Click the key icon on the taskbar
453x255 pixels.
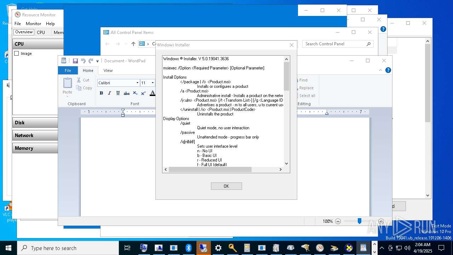coord(233,248)
